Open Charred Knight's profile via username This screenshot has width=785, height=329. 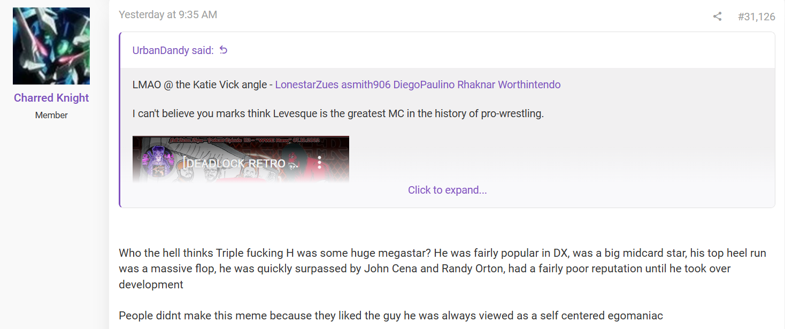(x=51, y=98)
